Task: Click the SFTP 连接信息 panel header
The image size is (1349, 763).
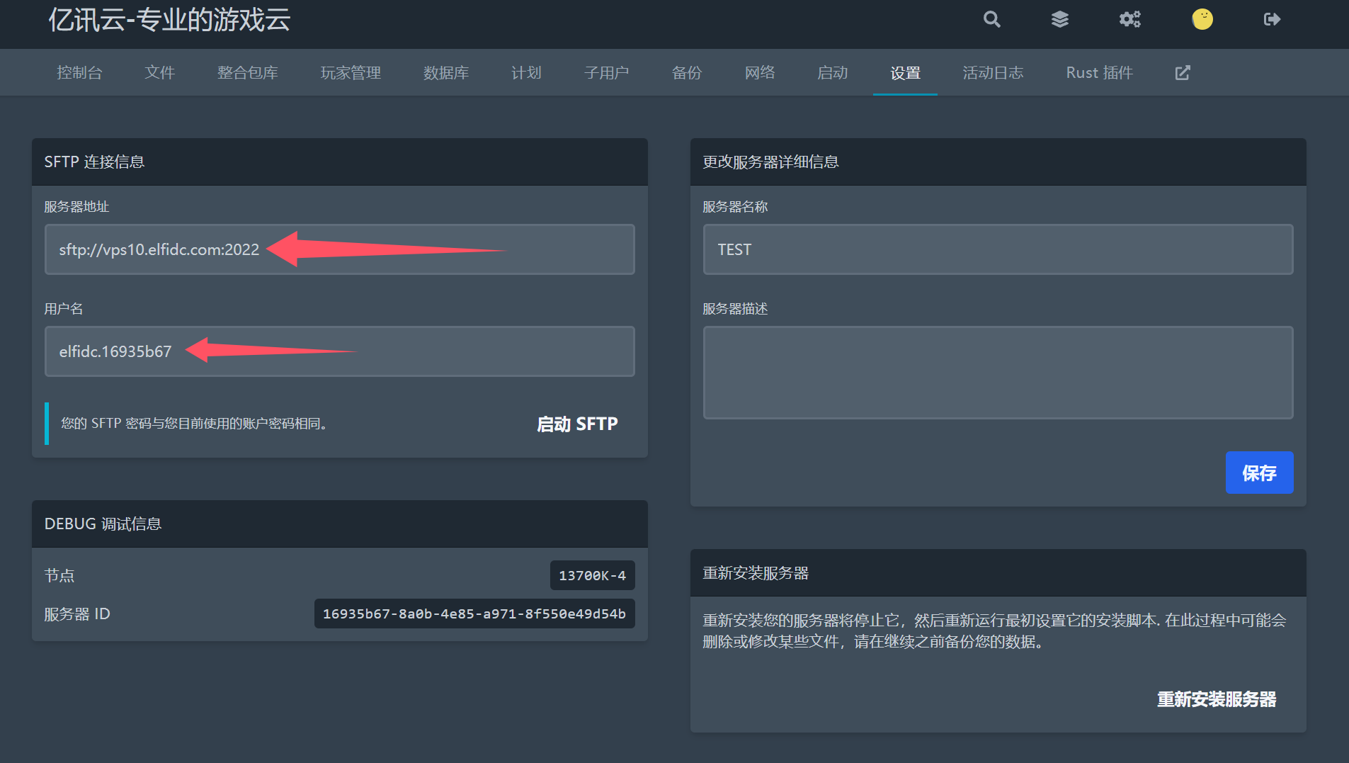Action: [339, 162]
